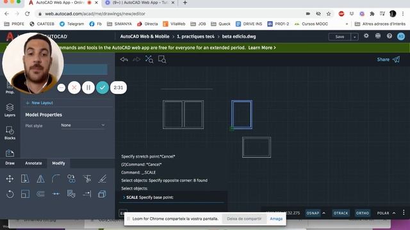Viewport: 410px width, 230px height.
Task: Finish Loom recording with checkmark button
Action: point(102,88)
